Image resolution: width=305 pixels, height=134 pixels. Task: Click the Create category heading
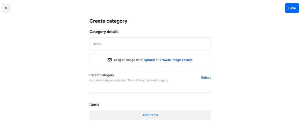click(108, 21)
